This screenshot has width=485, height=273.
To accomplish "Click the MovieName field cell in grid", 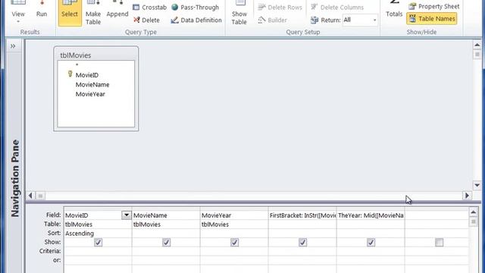I will tap(166, 215).
